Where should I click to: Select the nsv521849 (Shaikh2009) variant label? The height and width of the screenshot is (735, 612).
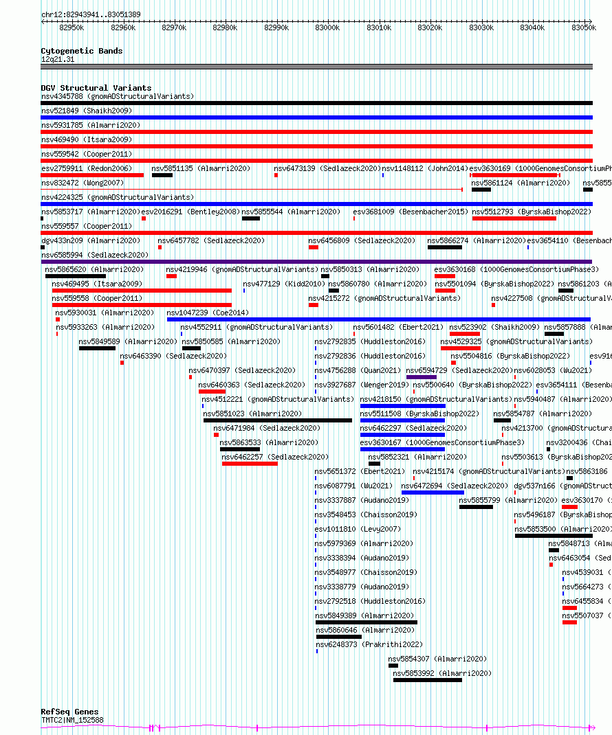pyautogui.click(x=87, y=111)
